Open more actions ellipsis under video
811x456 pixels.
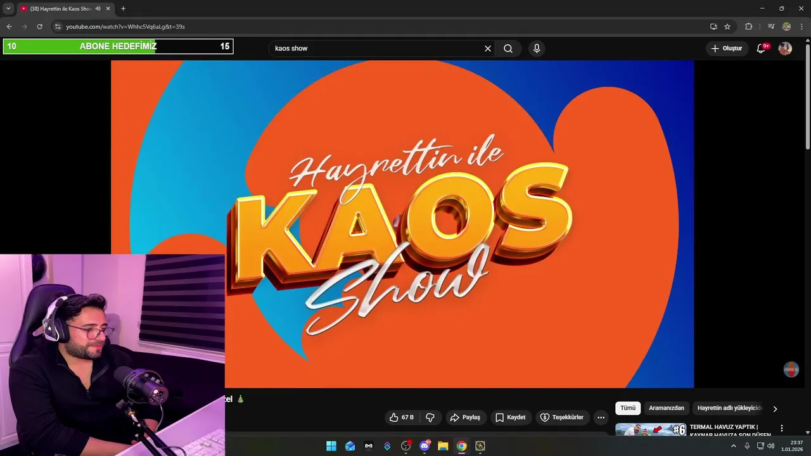[601, 417]
